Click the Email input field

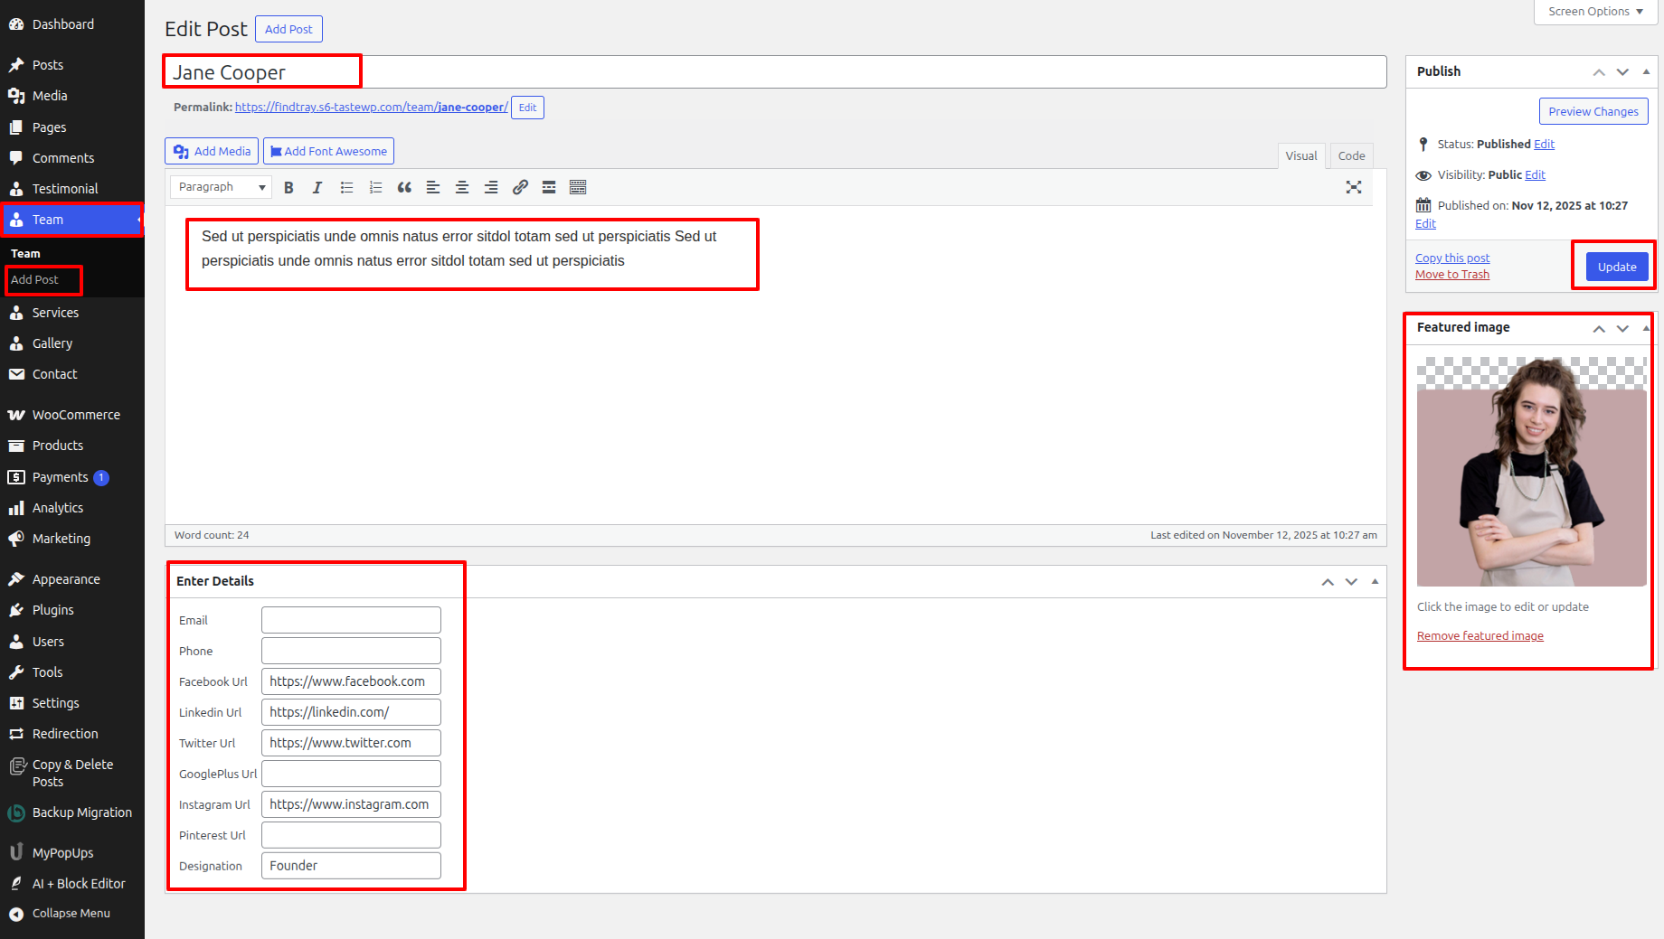pyautogui.click(x=351, y=620)
